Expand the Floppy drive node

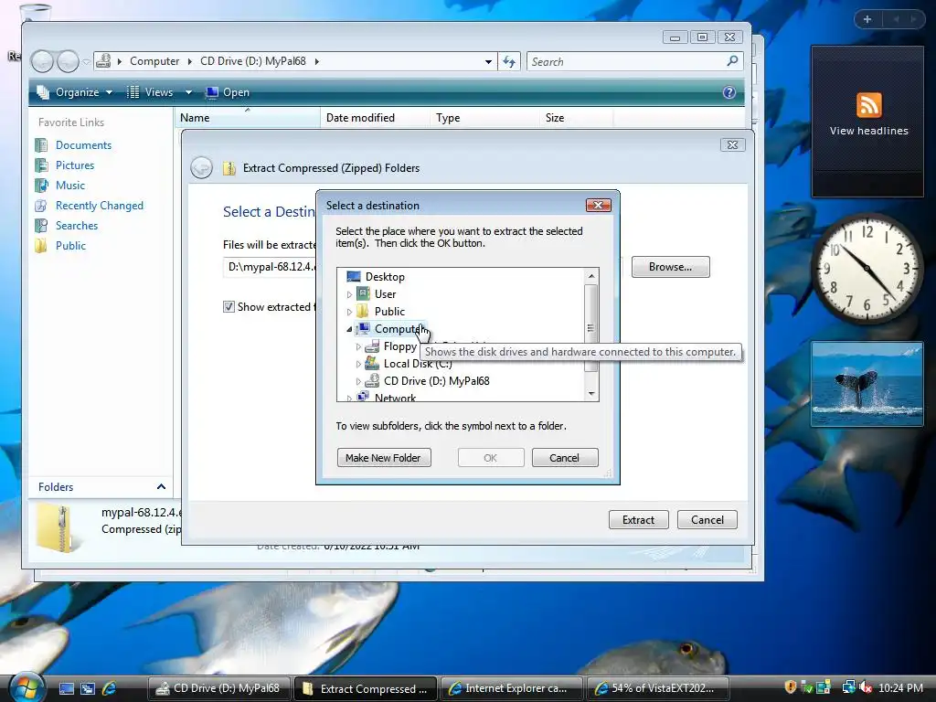pos(358,346)
